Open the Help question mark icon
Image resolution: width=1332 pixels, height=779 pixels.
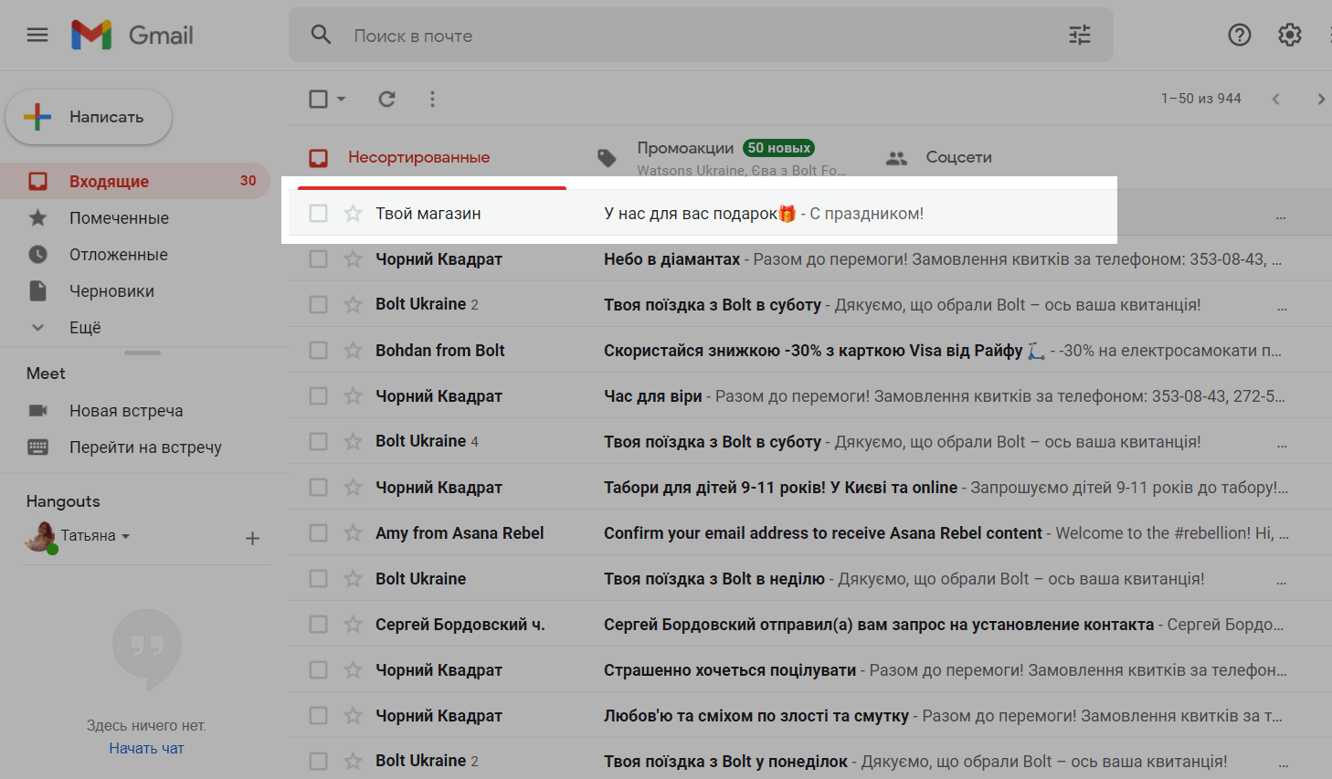(x=1239, y=36)
